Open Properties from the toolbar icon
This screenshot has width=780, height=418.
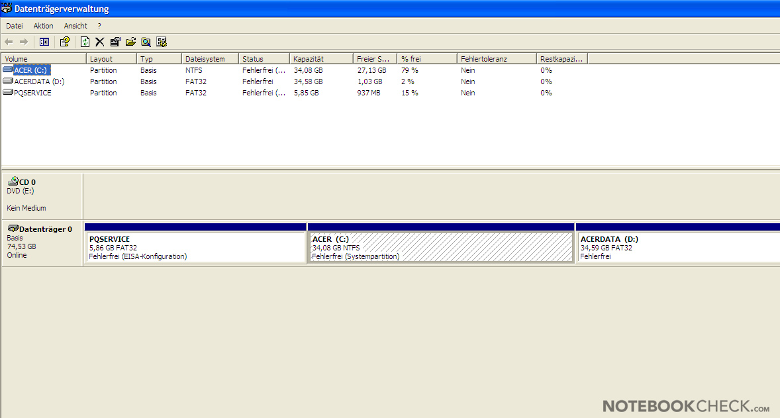point(115,42)
